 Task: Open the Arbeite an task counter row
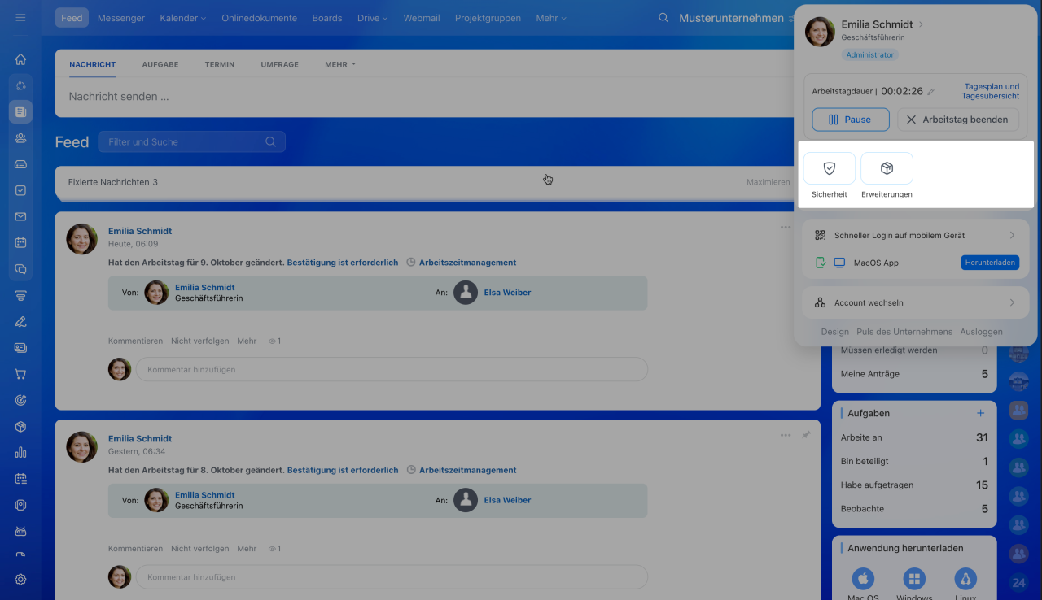point(914,437)
